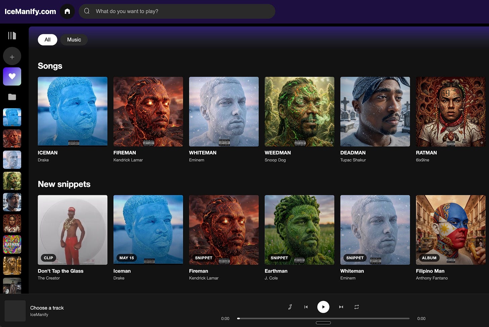Click the 'Choose a track' text
489x327 pixels.
(x=47, y=308)
